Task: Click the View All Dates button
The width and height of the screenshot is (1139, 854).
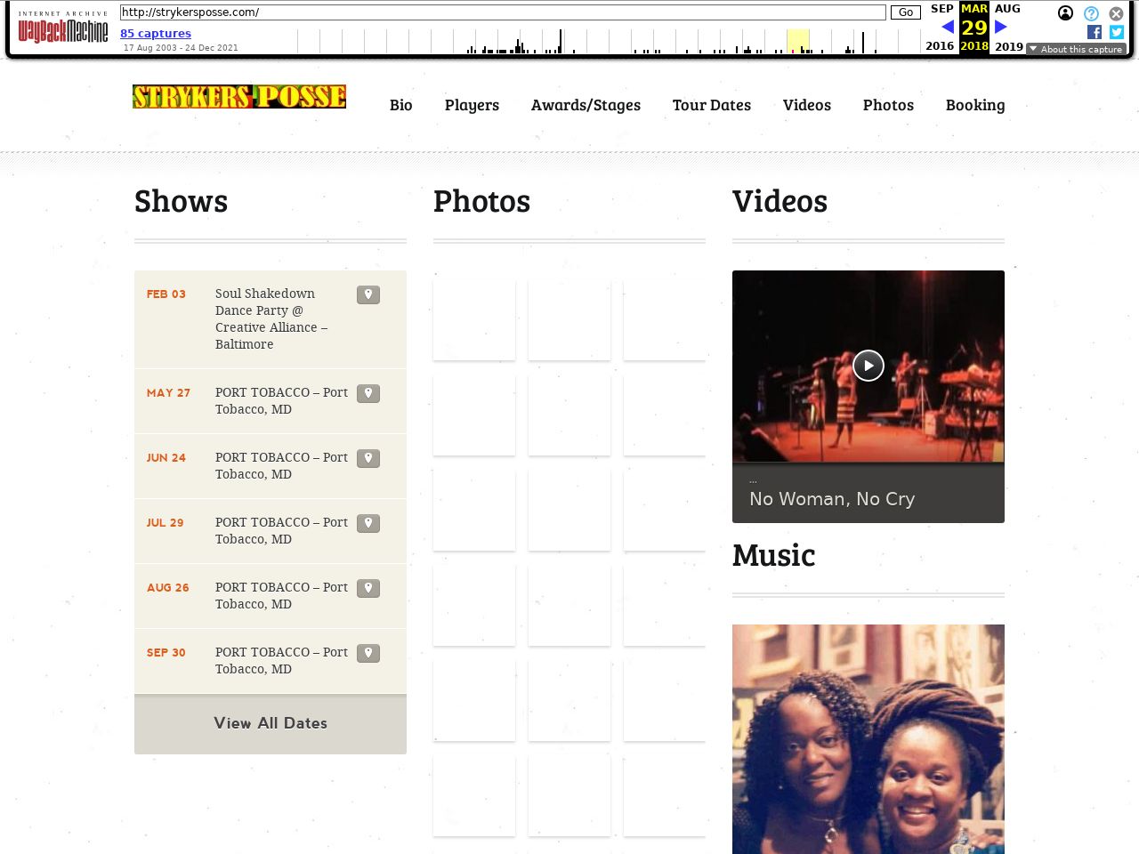Action: point(271,723)
